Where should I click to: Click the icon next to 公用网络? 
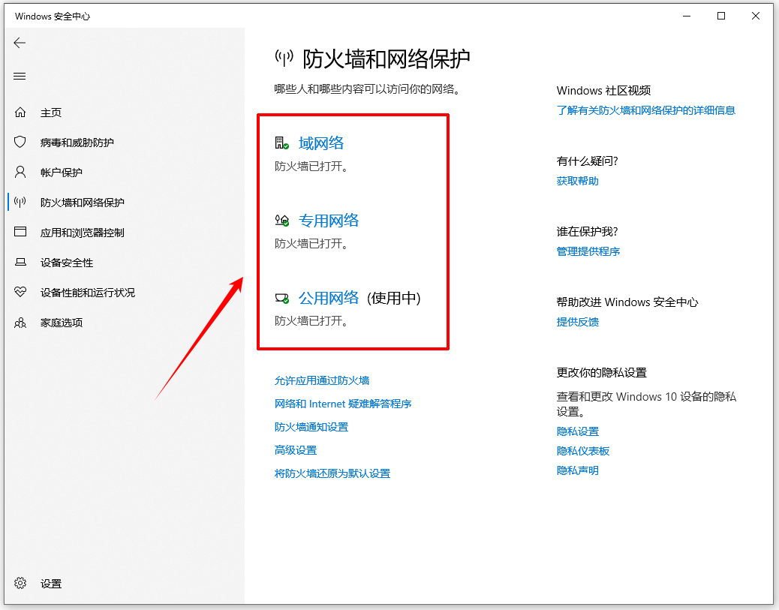tap(282, 298)
